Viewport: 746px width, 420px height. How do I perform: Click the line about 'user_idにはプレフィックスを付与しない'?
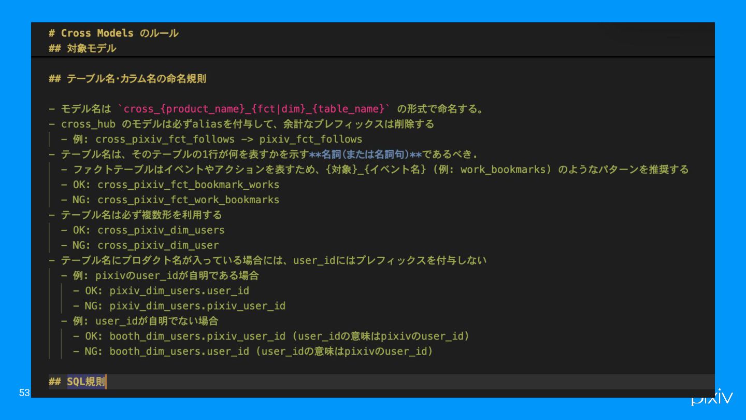coord(268,260)
